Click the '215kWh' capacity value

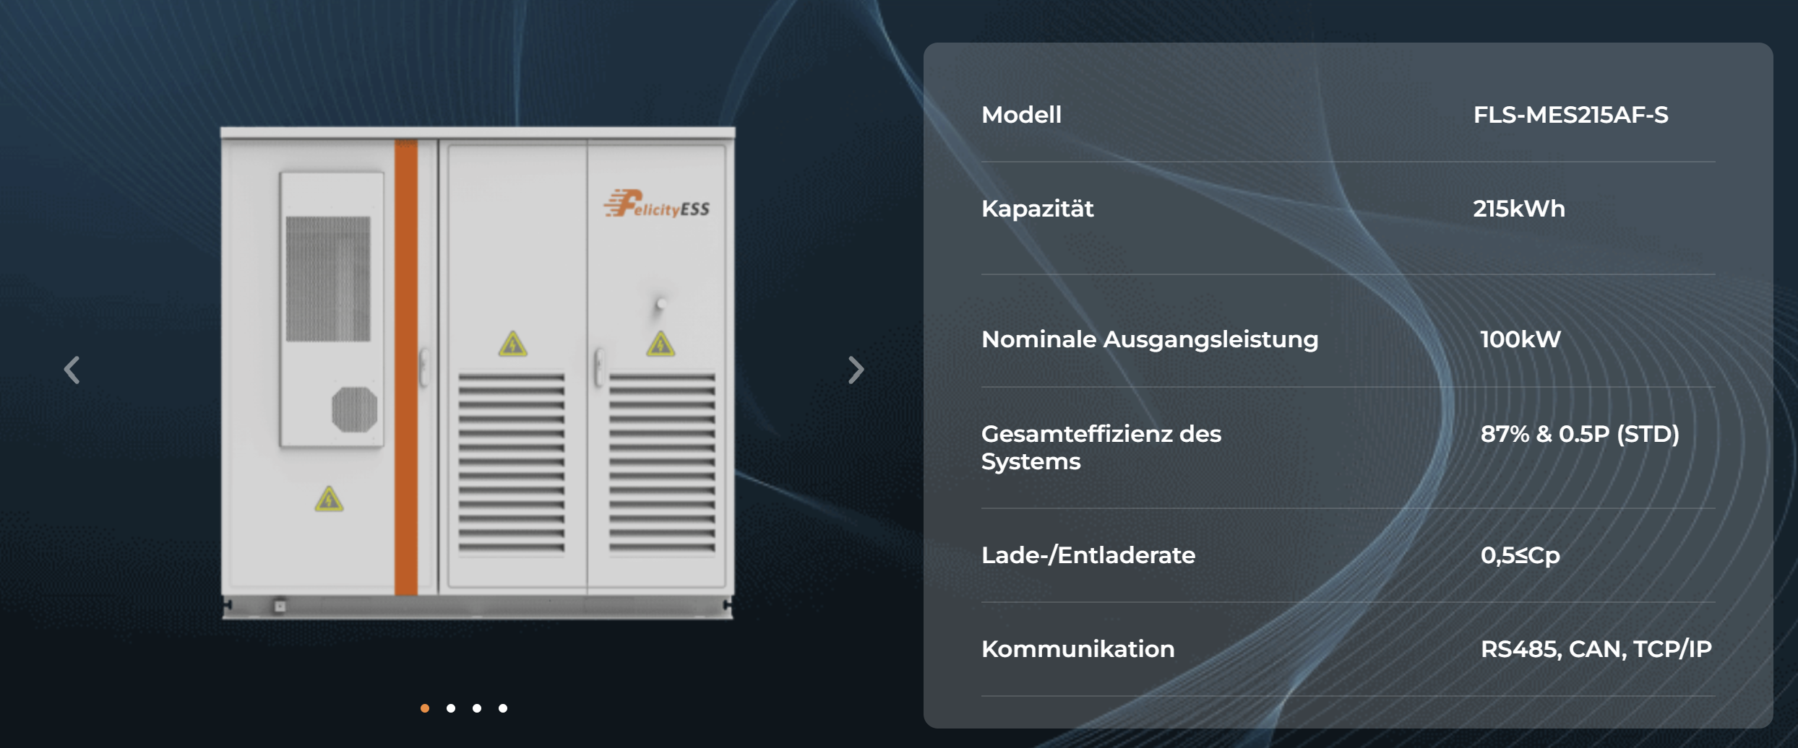click(x=1518, y=209)
